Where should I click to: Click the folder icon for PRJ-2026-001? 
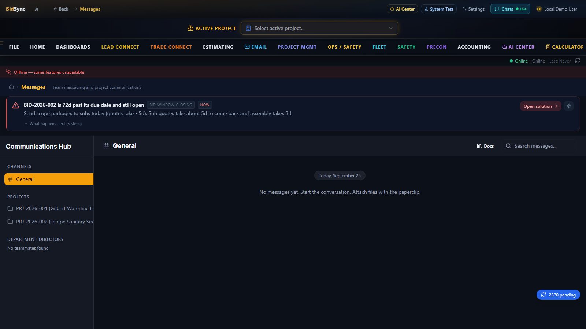click(10, 208)
